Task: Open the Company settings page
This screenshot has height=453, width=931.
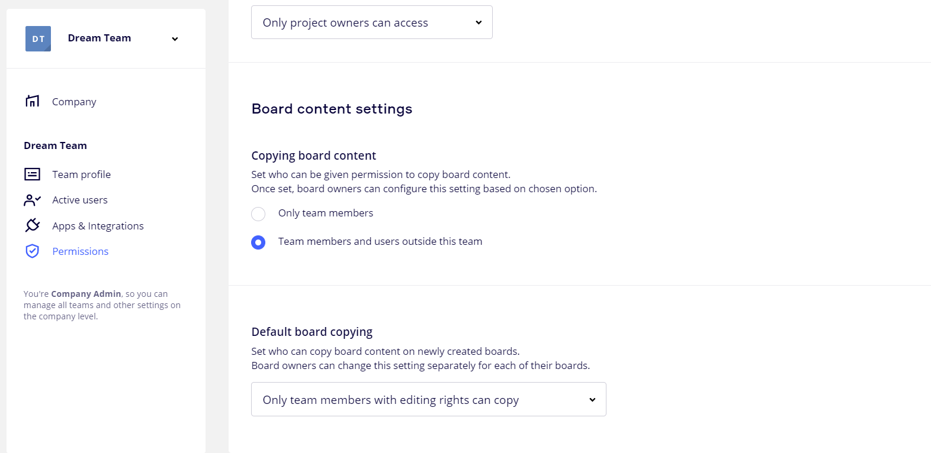Action: tap(74, 102)
